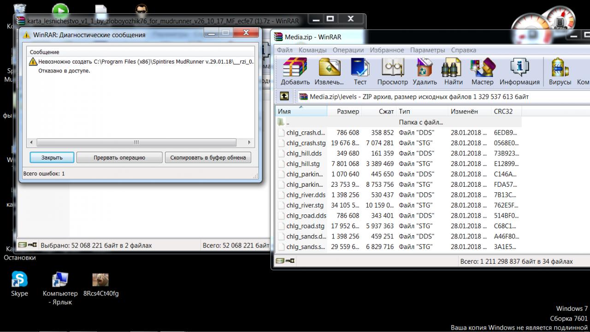Select the chlg_sands STG file row
Screen dimensions: 590x332
click(x=399, y=247)
